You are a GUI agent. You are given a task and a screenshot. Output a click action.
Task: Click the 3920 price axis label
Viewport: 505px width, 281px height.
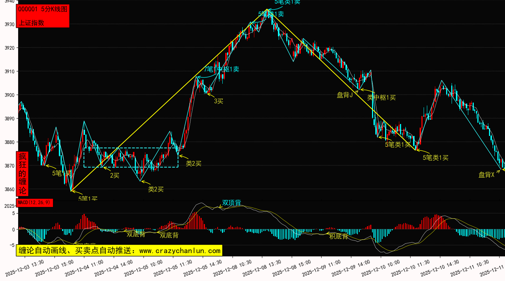pos(9,48)
